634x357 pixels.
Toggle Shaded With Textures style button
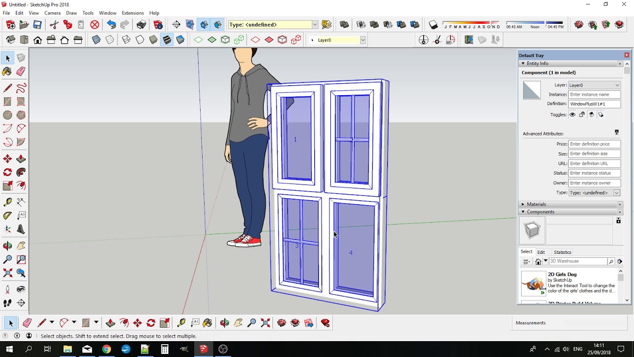[167, 40]
